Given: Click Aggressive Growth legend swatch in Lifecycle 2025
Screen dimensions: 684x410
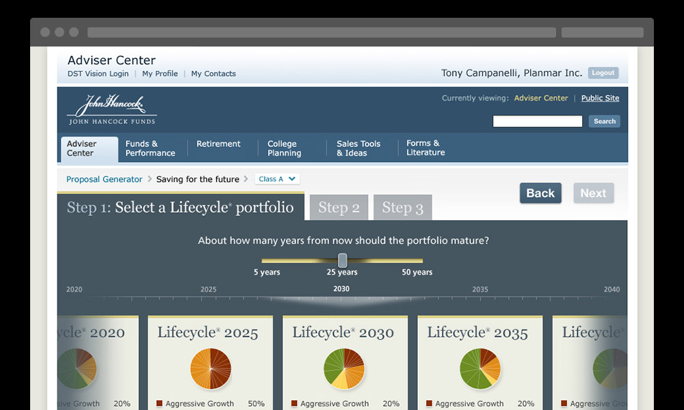Looking at the screenshot, I should point(159,403).
